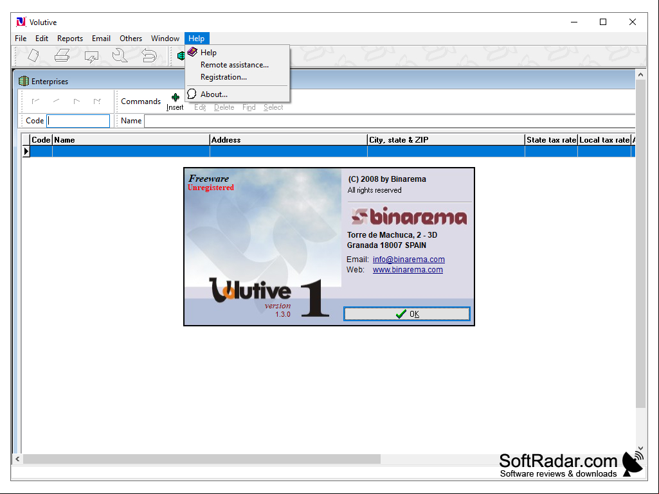The image size is (659, 494).
Task: Click the Address column header
Action: (x=288, y=140)
